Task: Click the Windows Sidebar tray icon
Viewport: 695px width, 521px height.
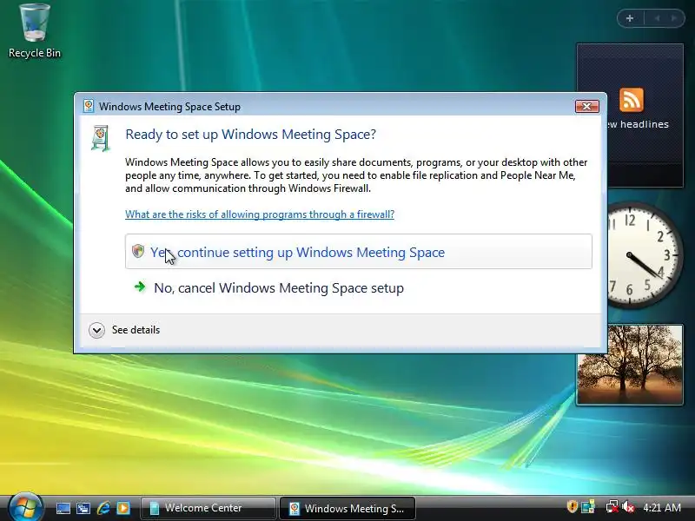Action: 588,507
